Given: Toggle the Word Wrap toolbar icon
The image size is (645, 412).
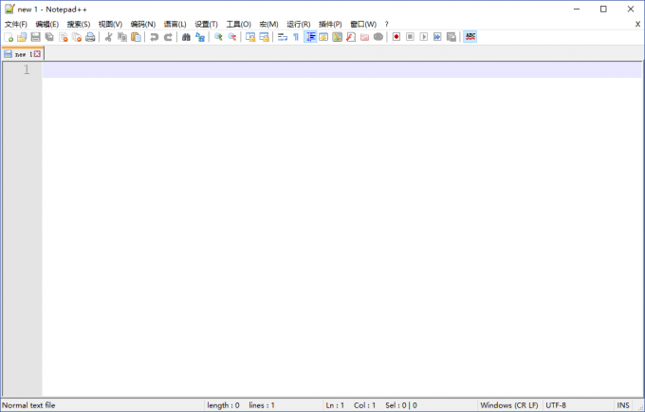Looking at the screenshot, I should pyautogui.click(x=283, y=37).
